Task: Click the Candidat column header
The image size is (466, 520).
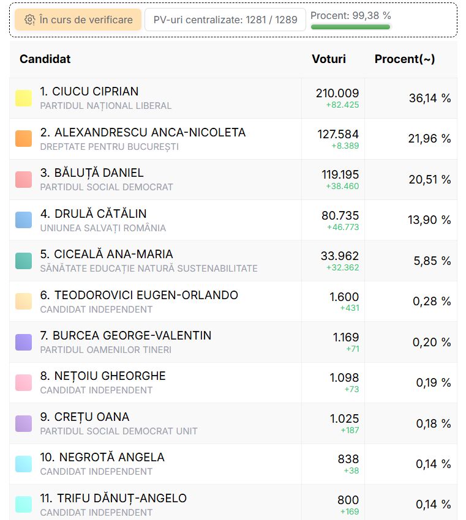Action: pyautogui.click(x=45, y=59)
